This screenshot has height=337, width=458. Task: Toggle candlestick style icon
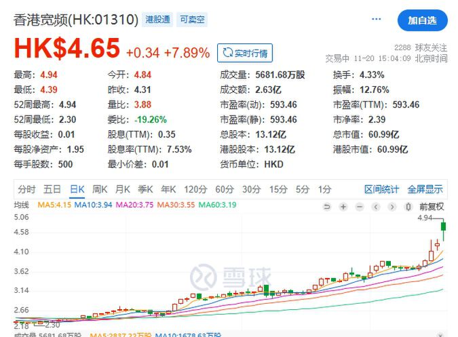pos(408,207)
